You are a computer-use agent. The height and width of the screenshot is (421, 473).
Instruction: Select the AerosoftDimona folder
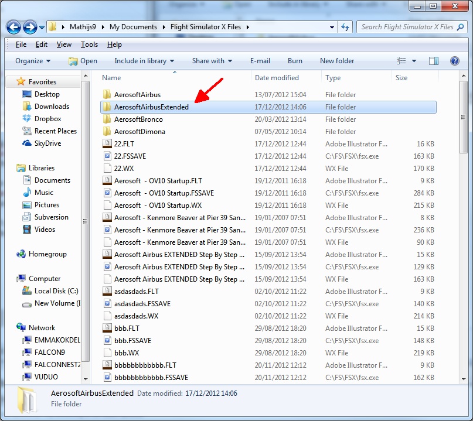[x=268, y=132]
